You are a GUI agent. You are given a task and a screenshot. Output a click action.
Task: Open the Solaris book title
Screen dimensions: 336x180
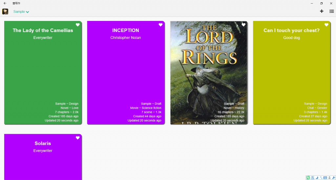click(43, 143)
